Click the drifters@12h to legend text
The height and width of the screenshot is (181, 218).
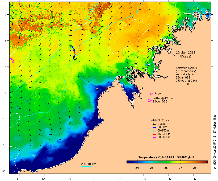[163, 98]
